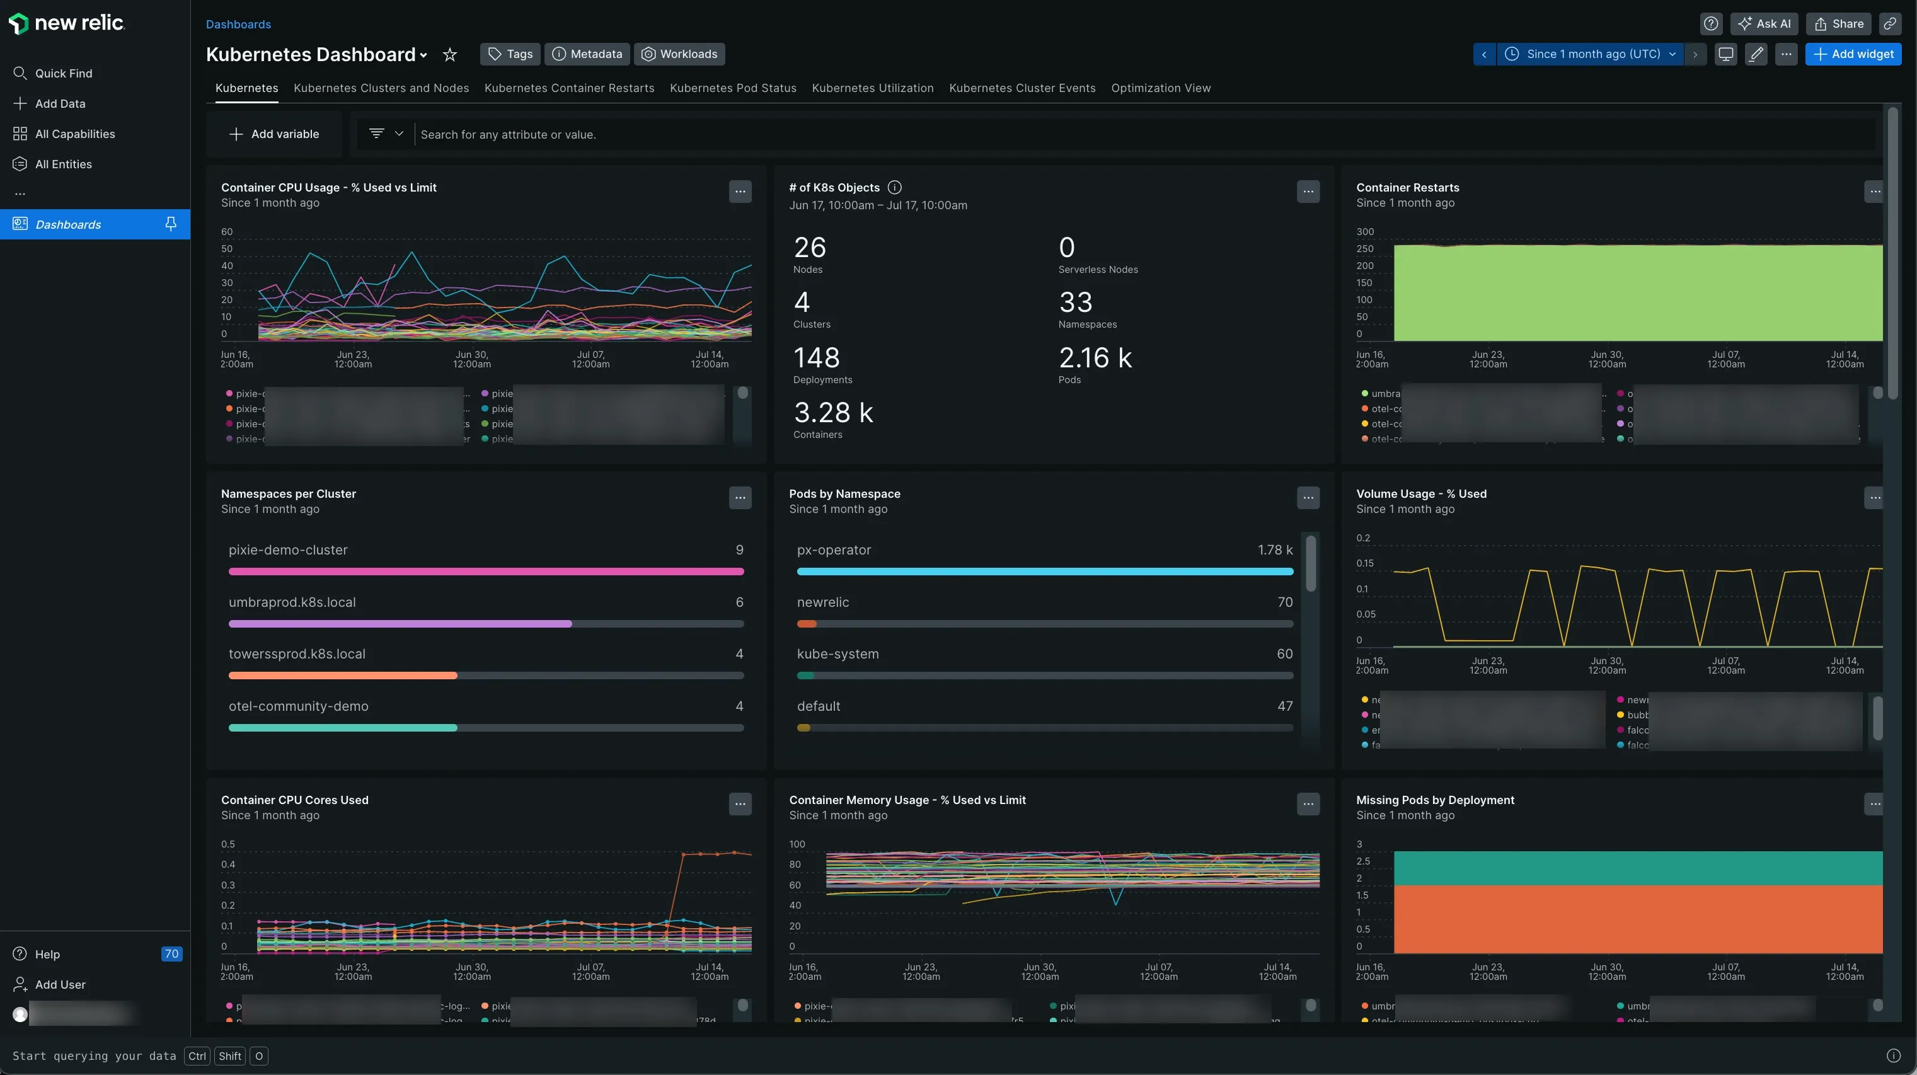
Task: Open All Entities from the sidebar
Action: click(63, 164)
